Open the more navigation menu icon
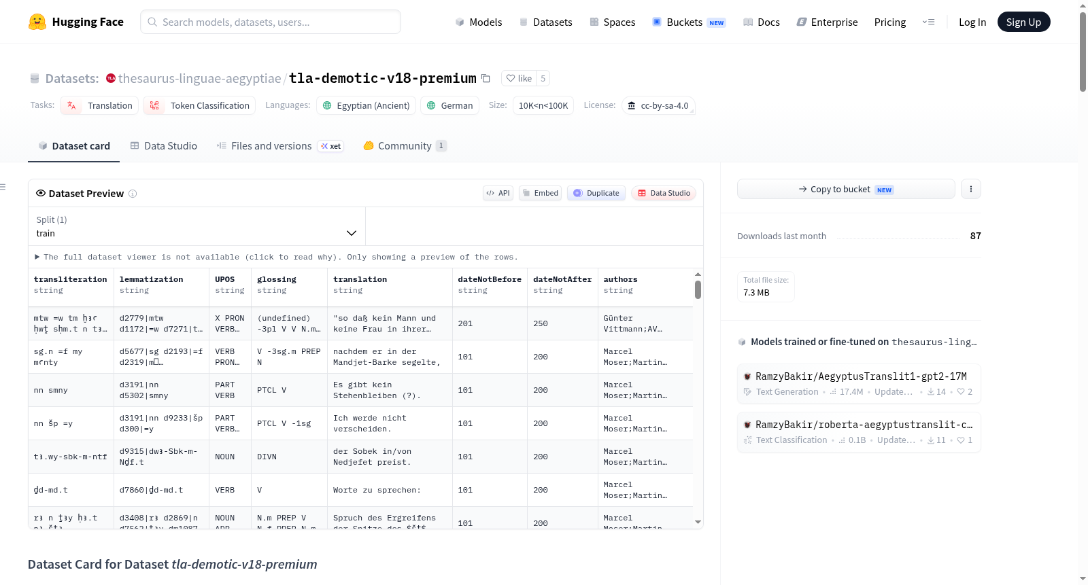 (928, 22)
